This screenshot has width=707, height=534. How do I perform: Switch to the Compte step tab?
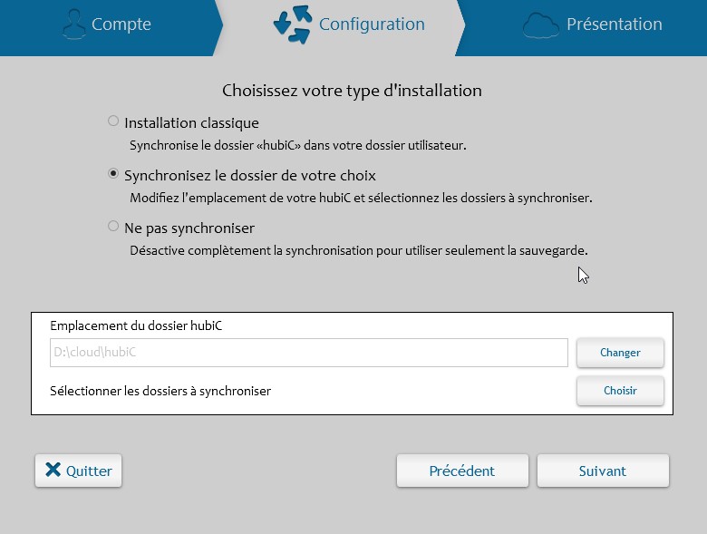point(121,24)
